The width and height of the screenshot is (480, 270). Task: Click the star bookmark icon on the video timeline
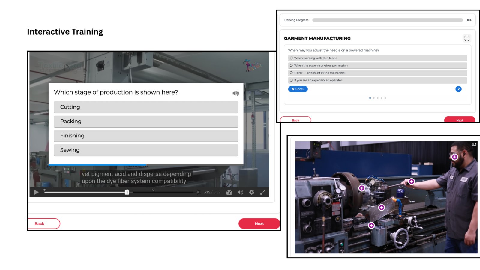tap(198, 192)
